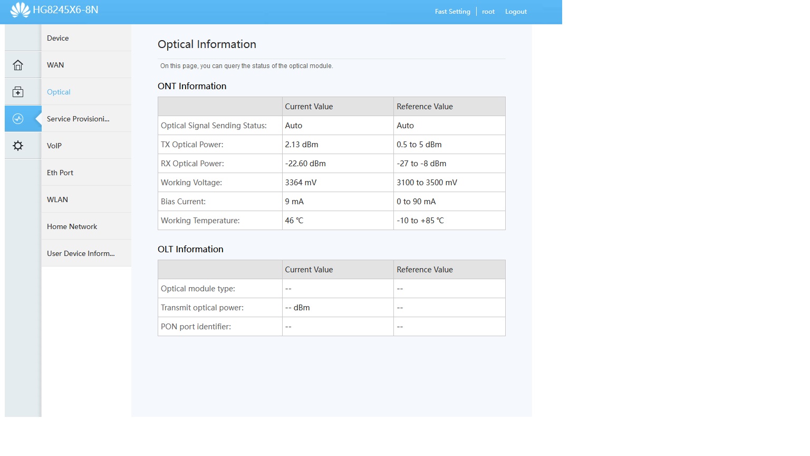Click the page description sentence
This screenshot has height=456, width=810.
[246, 66]
